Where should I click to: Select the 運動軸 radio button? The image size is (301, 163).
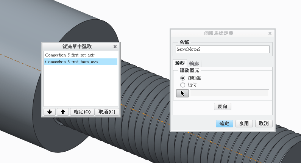point(183,78)
